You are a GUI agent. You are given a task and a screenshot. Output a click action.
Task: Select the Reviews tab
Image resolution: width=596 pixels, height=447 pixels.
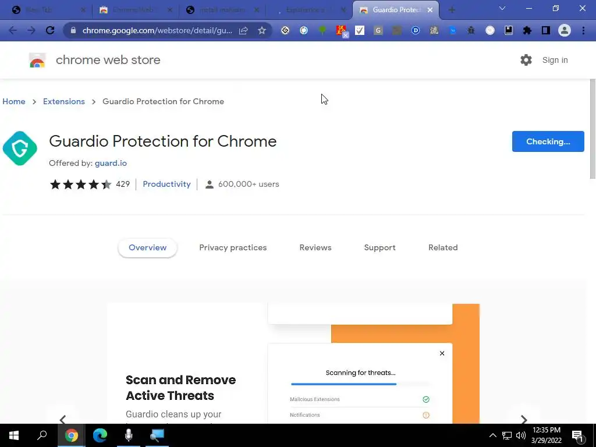click(315, 247)
